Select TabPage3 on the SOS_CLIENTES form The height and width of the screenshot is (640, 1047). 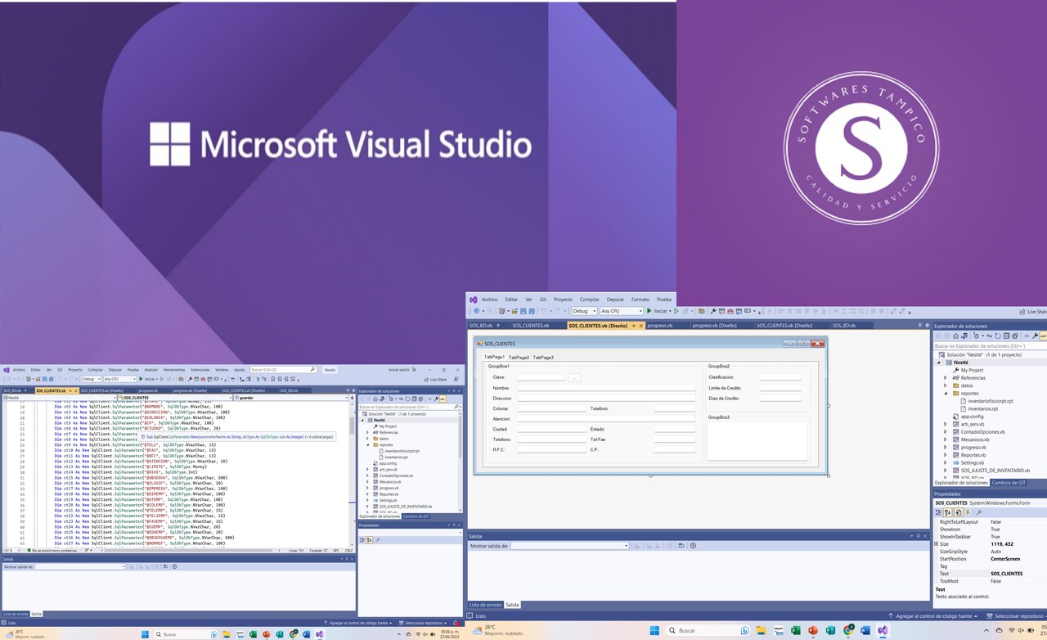pos(543,358)
